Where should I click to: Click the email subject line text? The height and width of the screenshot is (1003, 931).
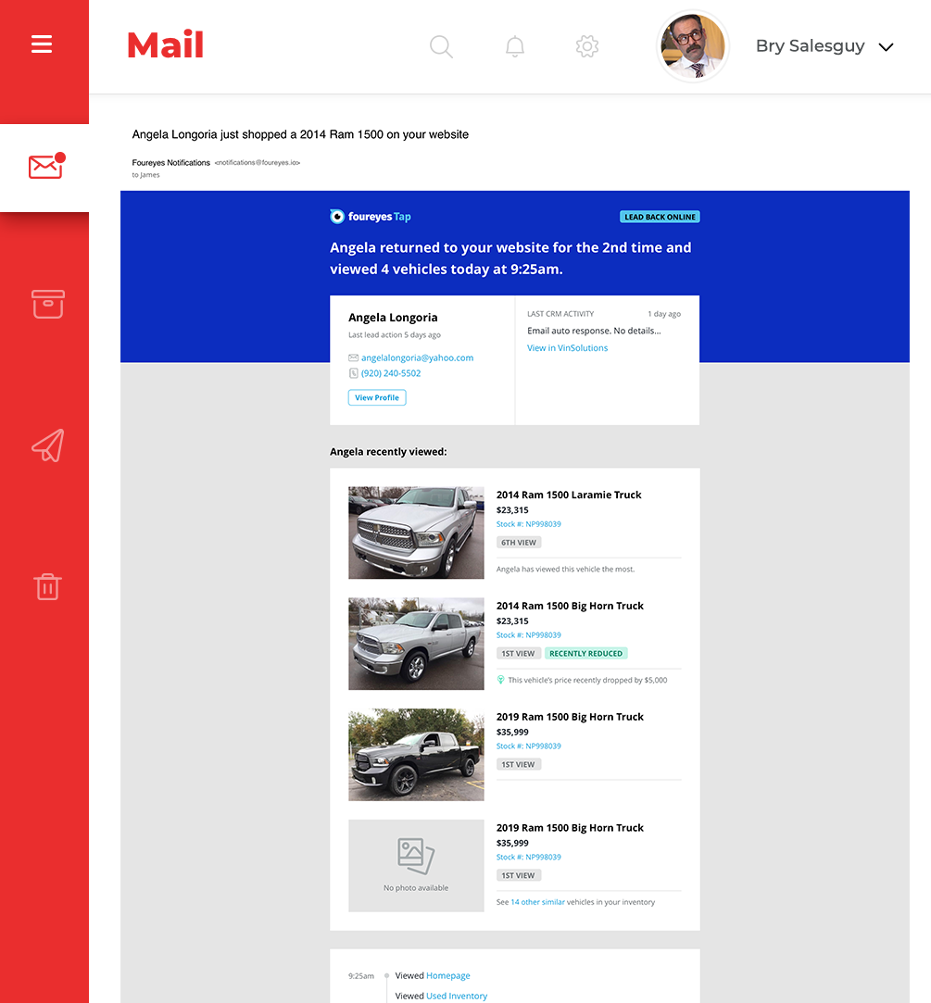click(x=300, y=134)
